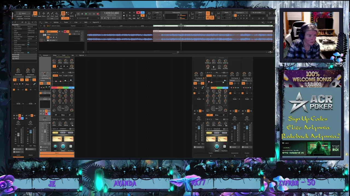
Task: Click the global Mute M in Mix module
Action: tap(130, 13)
